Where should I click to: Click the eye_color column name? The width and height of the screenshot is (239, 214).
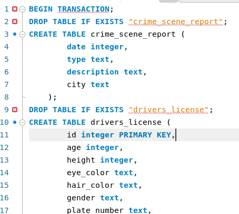(x=88, y=173)
